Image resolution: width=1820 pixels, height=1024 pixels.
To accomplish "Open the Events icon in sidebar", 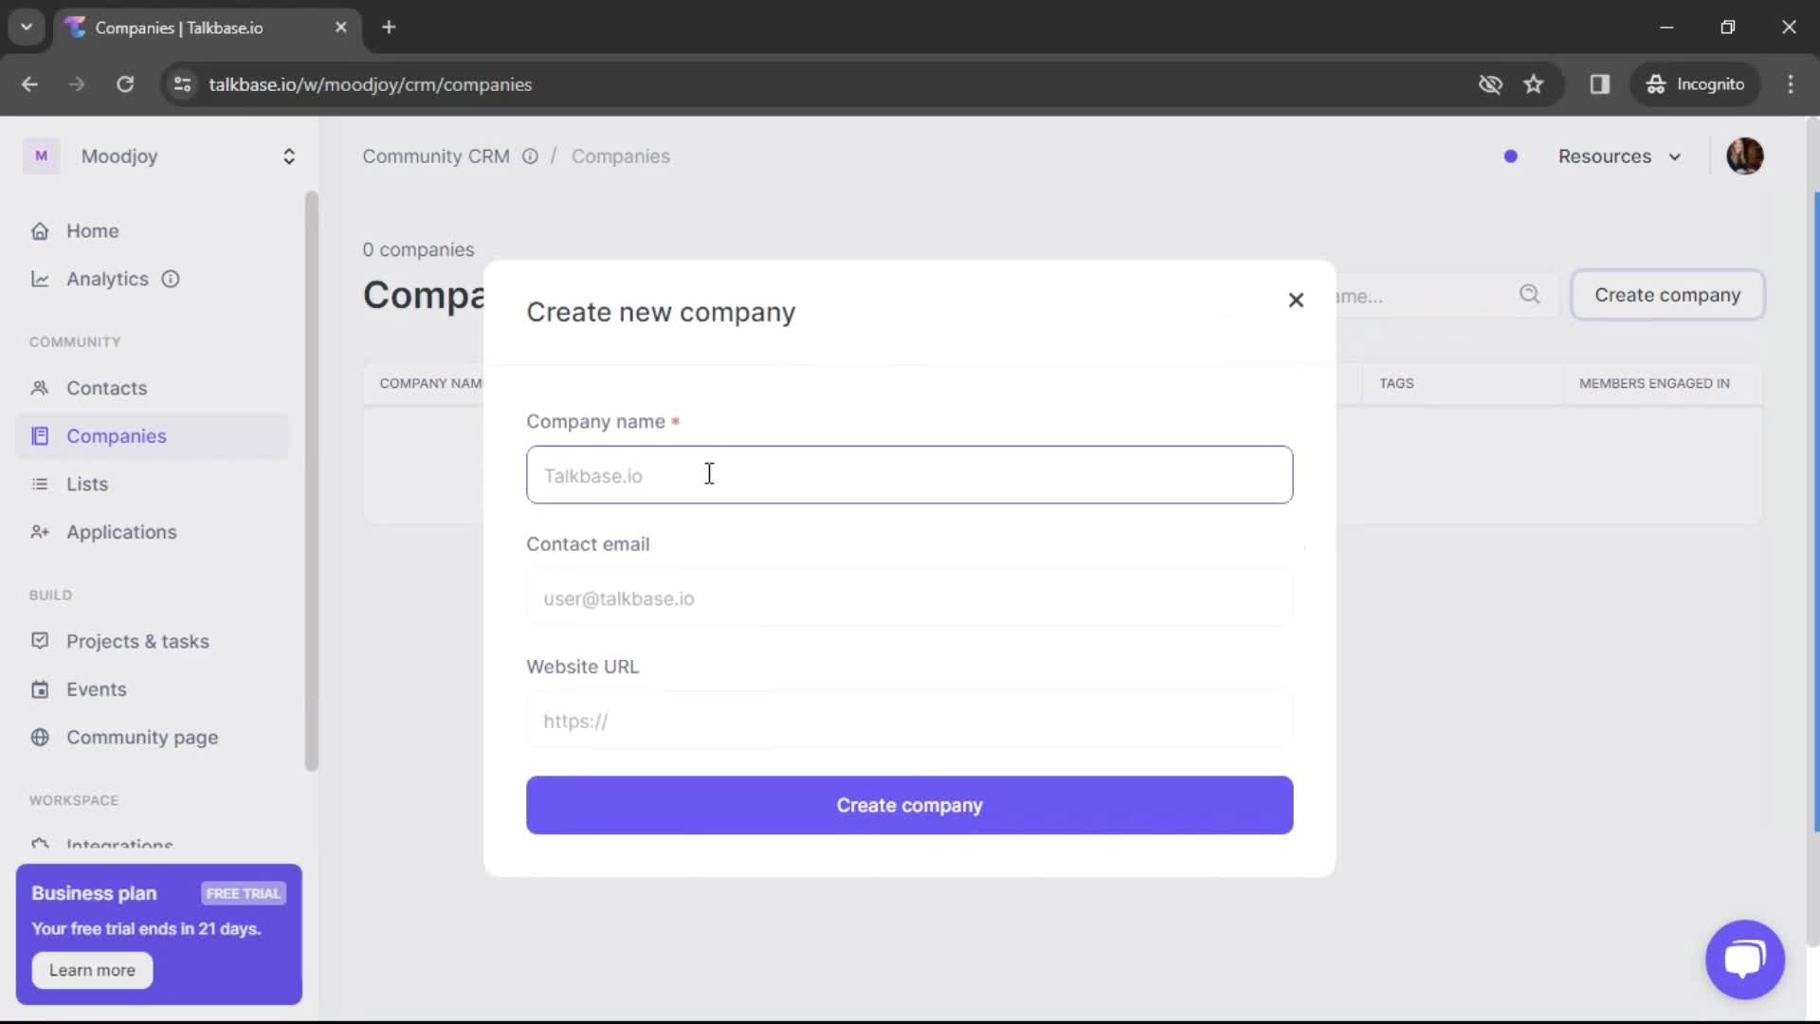I will coord(39,689).
